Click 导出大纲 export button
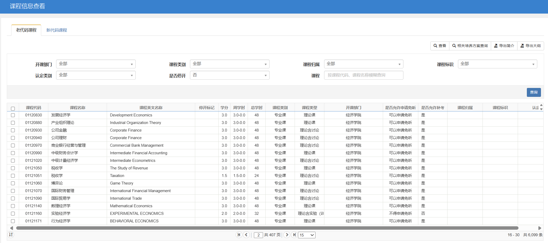This screenshot has height=243, width=548. coord(530,46)
